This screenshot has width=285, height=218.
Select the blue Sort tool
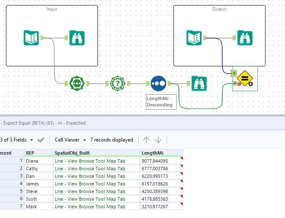(x=158, y=84)
